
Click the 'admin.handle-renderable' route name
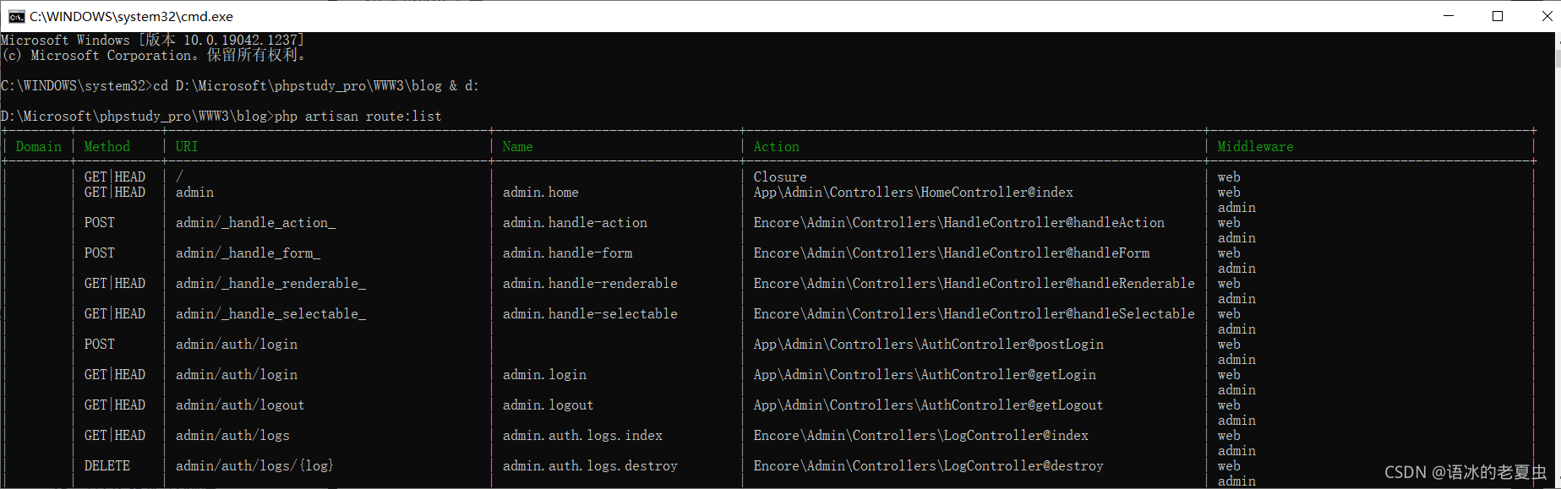pos(590,284)
